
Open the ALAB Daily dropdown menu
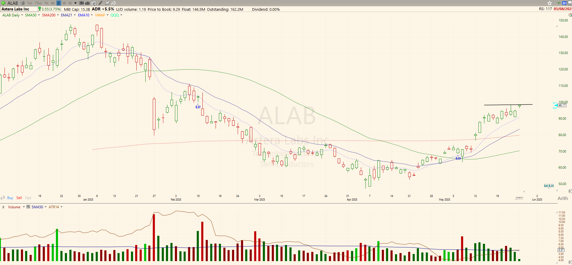[22, 15]
